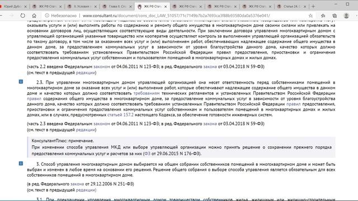358x201 pixels.
Task: Reload the page with the refresh icon
Action: pyautogui.click(x=22, y=16)
